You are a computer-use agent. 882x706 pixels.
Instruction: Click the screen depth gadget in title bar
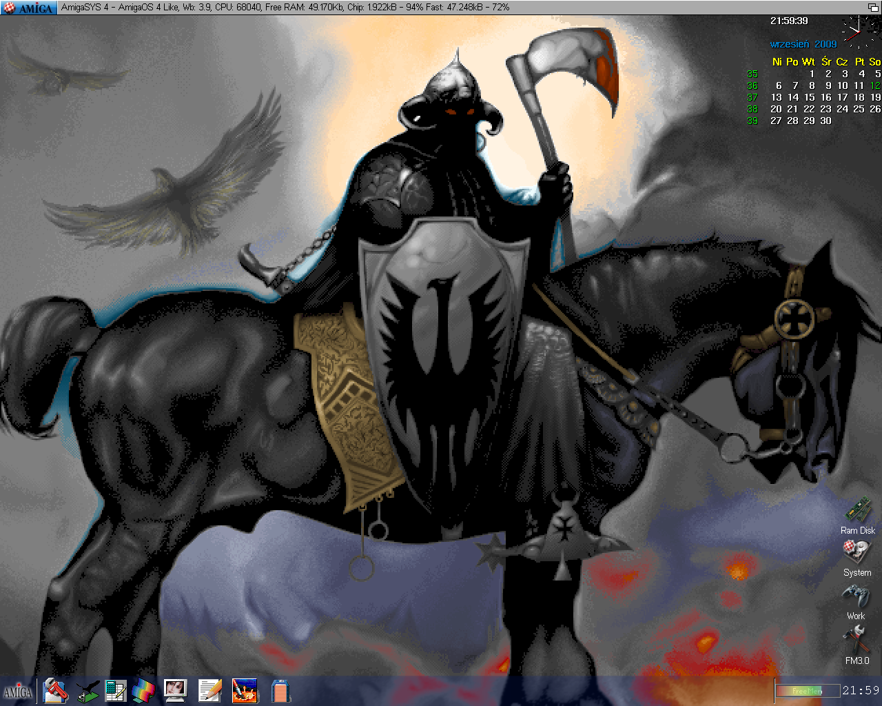[873, 7]
